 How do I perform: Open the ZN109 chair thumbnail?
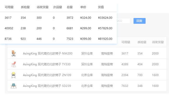[14, 75]
